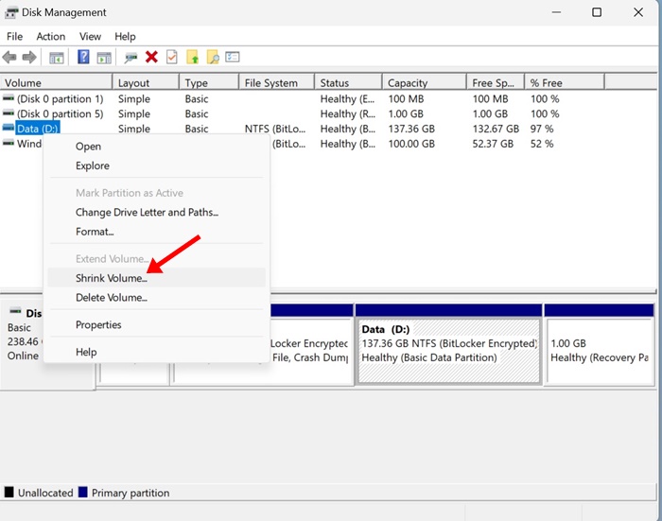Minimize the Disk Management window
662x521 pixels.
556,12
